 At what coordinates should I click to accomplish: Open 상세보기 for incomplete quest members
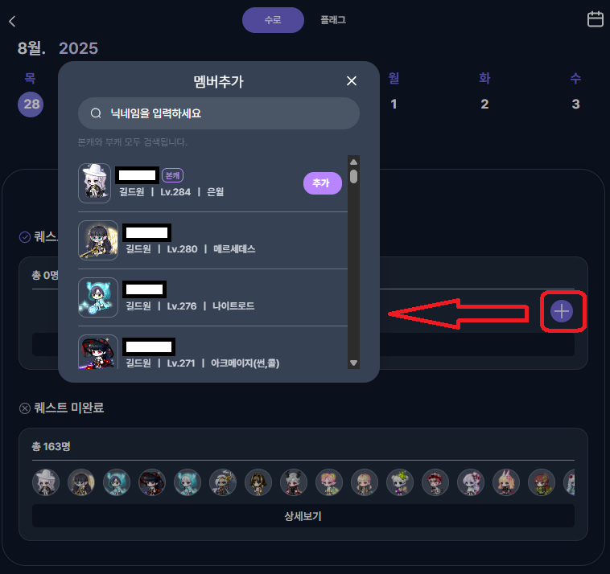click(303, 516)
